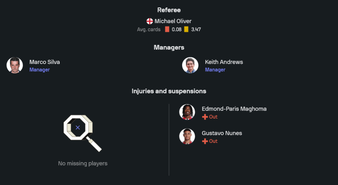Click the injury cross icon under Edmond-Paris Maghoma
This screenshot has height=185, width=338.
[205, 117]
